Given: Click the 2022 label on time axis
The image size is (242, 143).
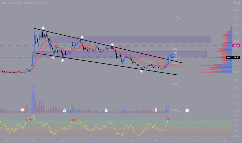Looking at the screenshot, I should 131,140.
